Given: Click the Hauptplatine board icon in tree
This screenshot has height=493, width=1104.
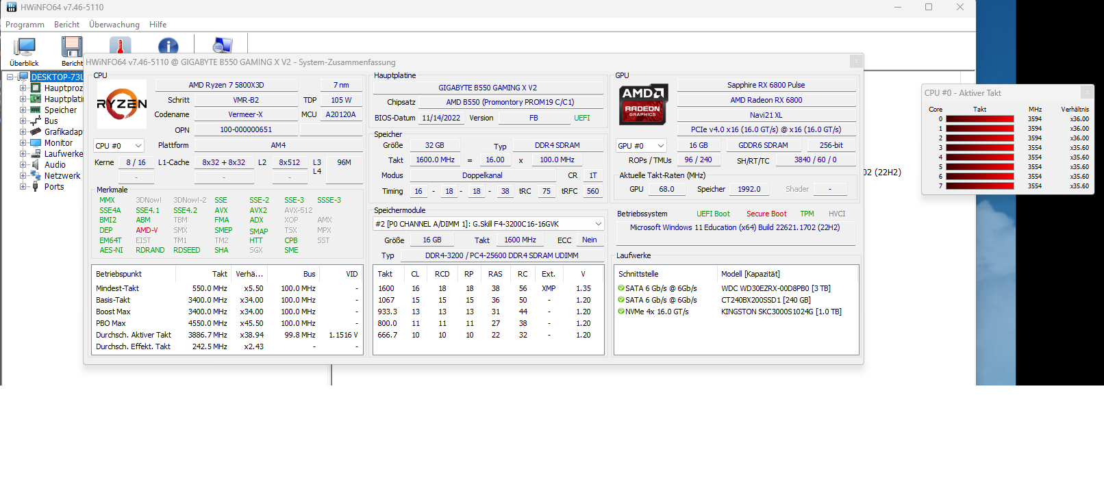Looking at the screenshot, I should coord(36,99).
